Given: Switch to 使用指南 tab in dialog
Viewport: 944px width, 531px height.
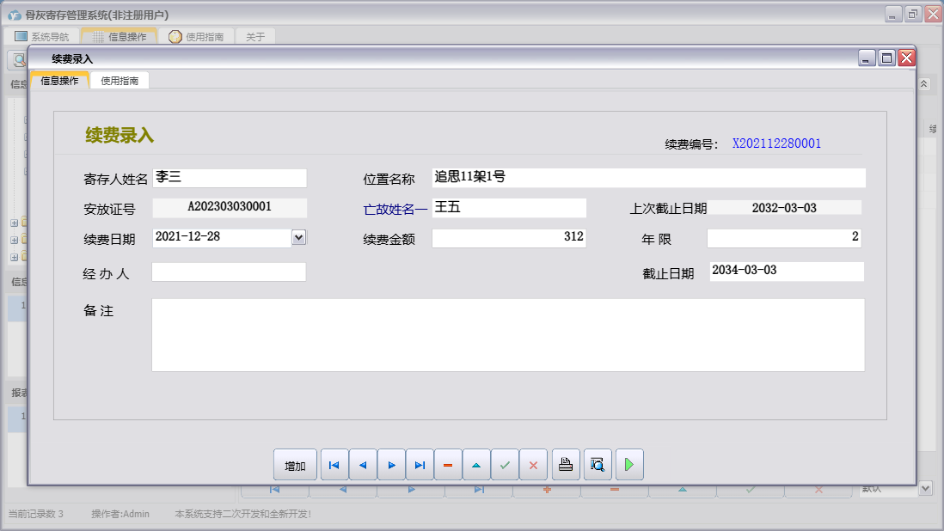Looking at the screenshot, I should pyautogui.click(x=120, y=81).
